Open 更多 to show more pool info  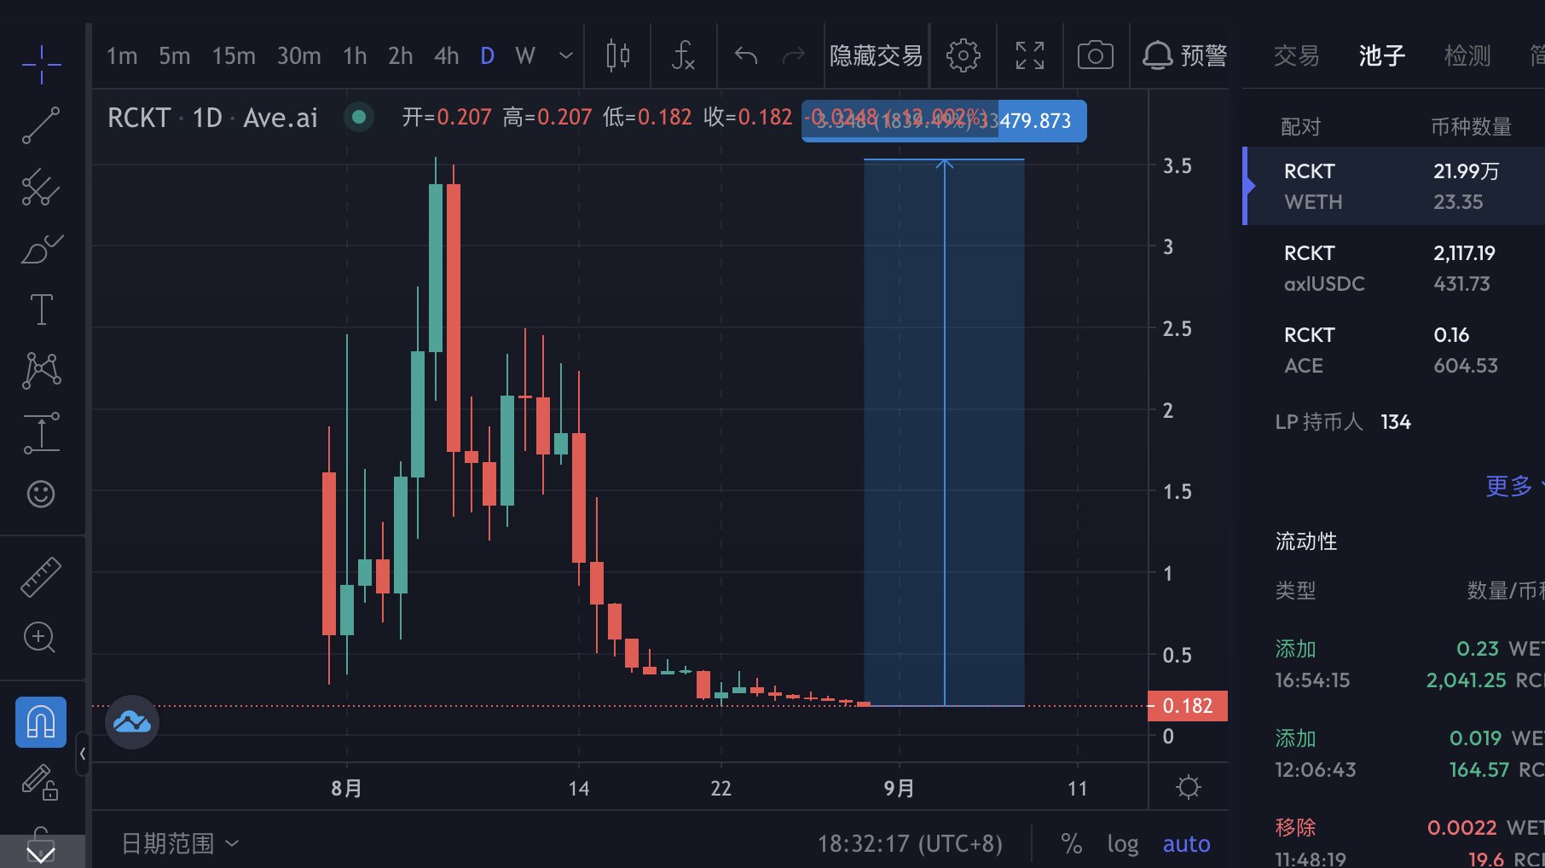(1509, 486)
